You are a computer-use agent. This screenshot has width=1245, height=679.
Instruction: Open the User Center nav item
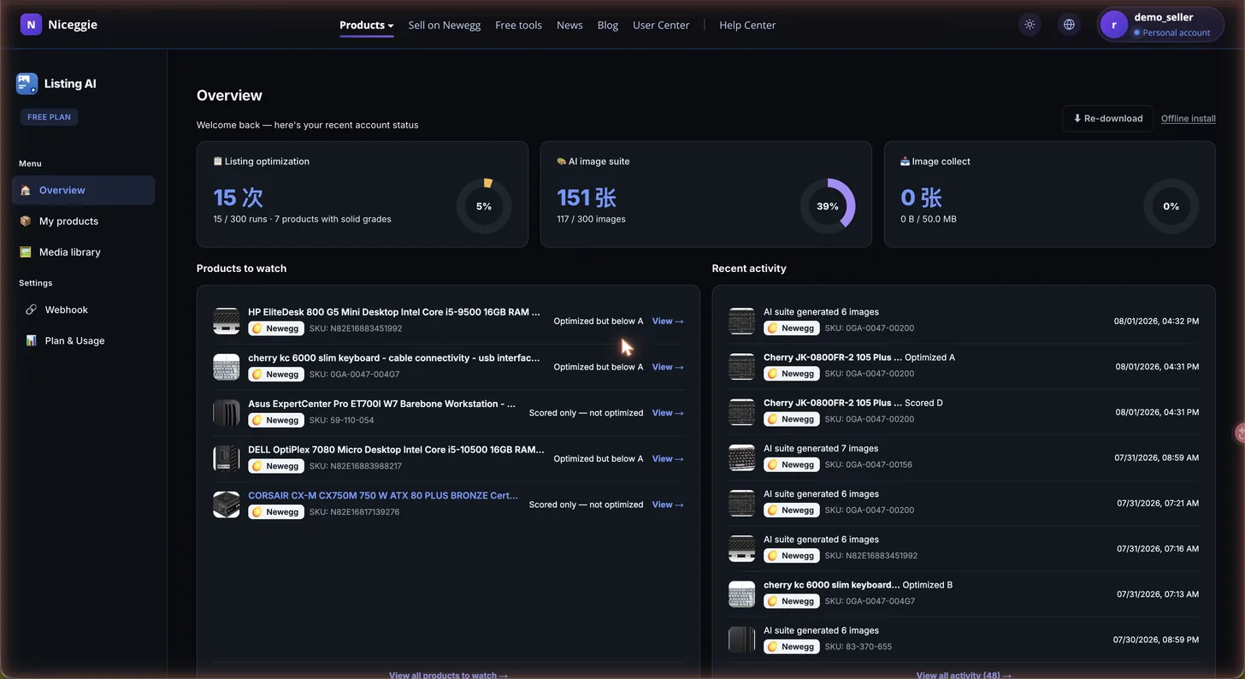(661, 26)
